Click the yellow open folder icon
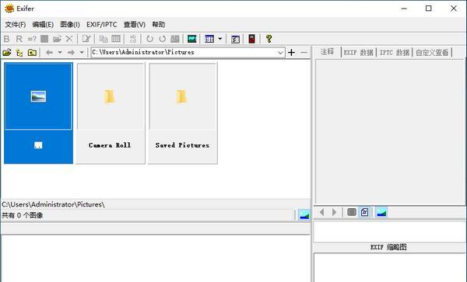This screenshot has height=282, width=467. click(x=7, y=53)
